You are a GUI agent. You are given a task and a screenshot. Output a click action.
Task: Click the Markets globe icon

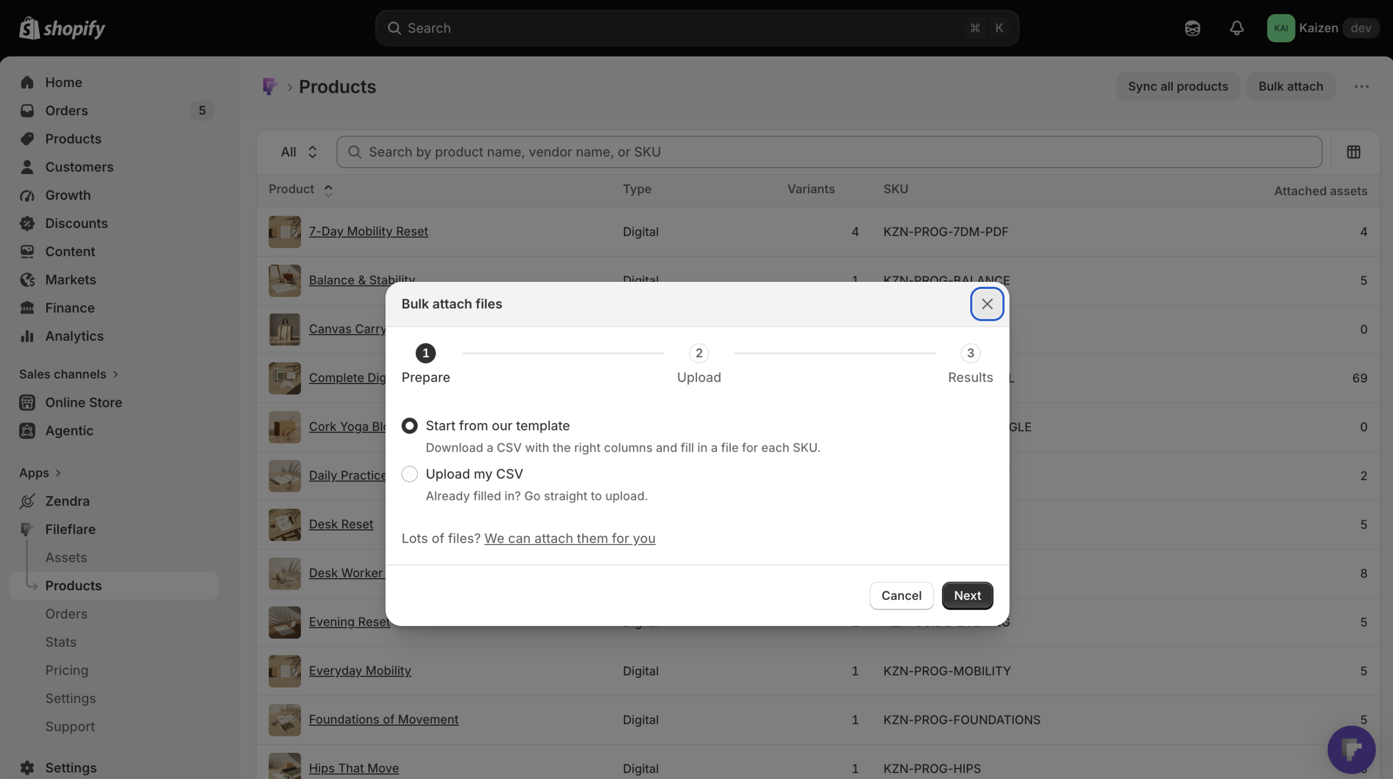coord(27,280)
